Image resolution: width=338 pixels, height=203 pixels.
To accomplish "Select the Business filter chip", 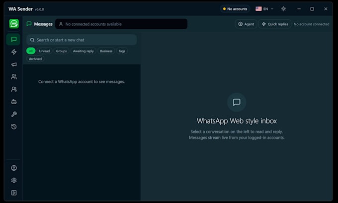I will click(x=106, y=51).
